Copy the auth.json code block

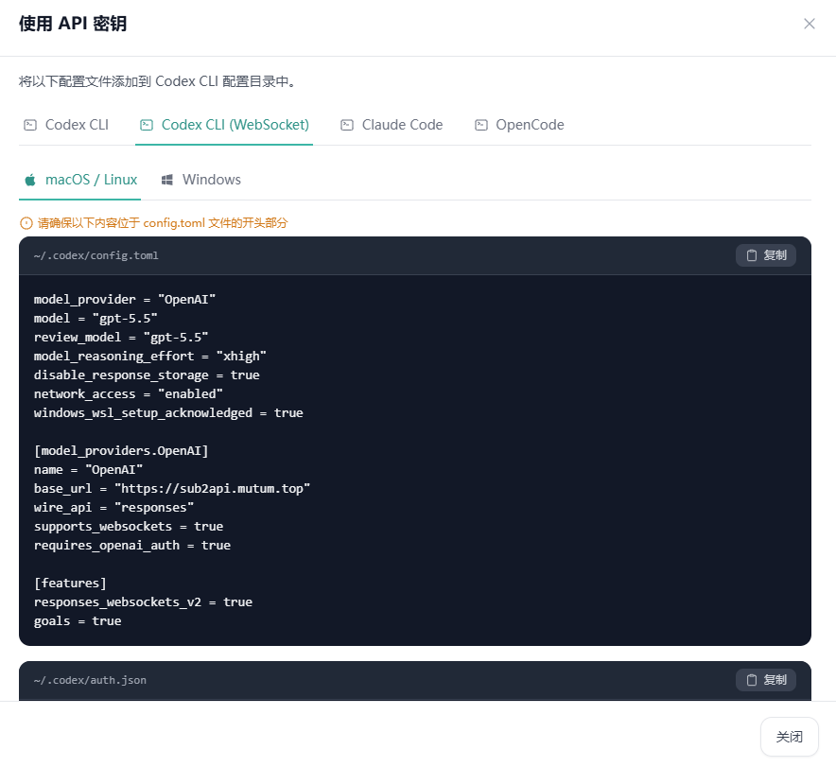[x=766, y=680]
